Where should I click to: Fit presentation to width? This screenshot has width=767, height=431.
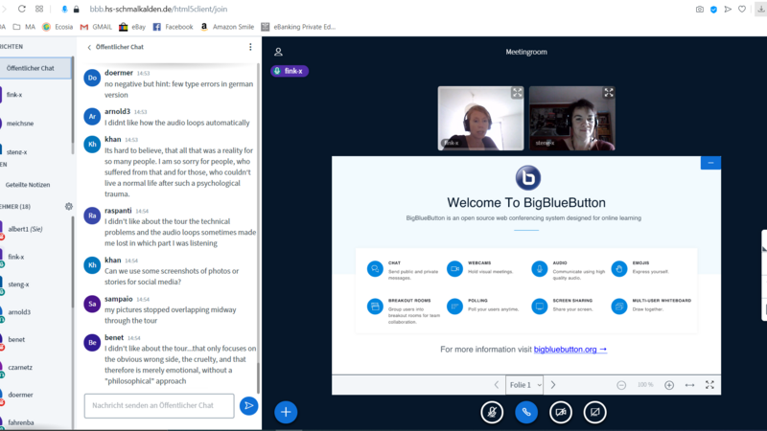tap(689, 385)
